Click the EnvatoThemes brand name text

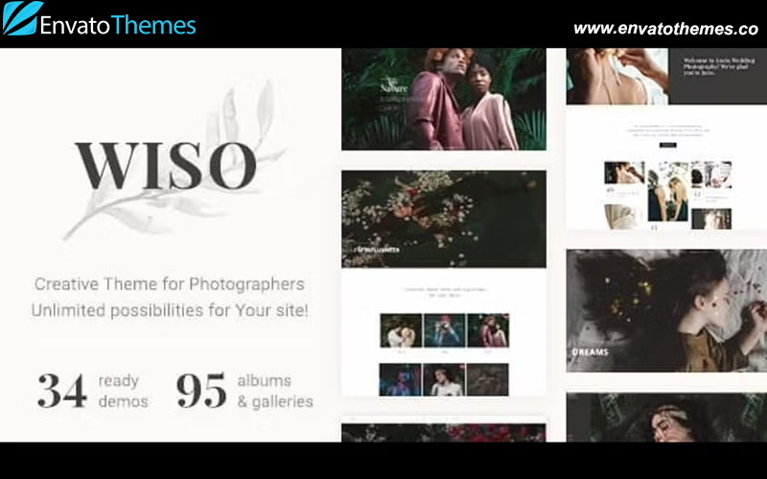(x=118, y=25)
